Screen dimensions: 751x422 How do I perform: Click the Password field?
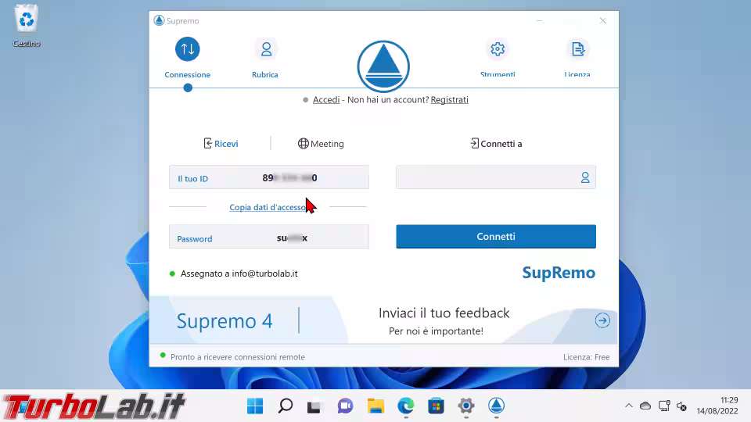268,236
